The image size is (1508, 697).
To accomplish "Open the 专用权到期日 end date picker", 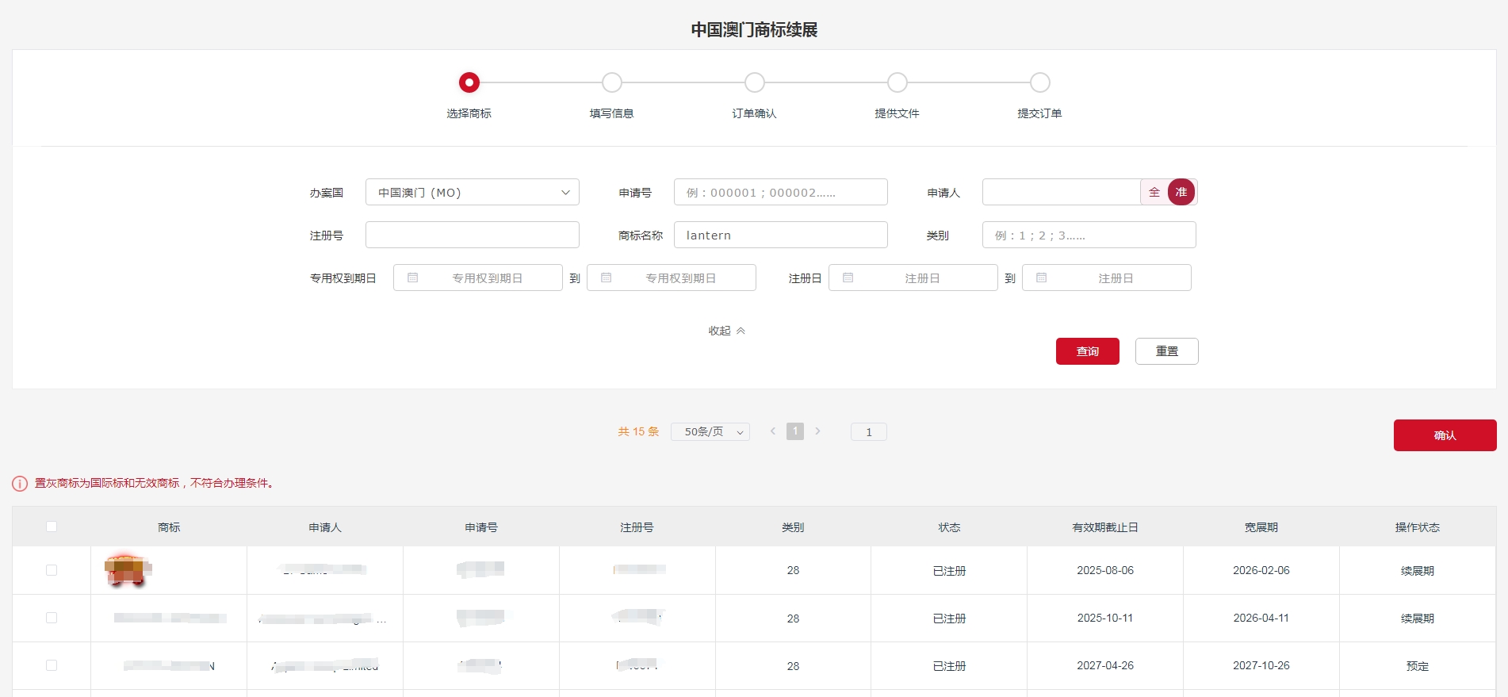I will pos(672,278).
